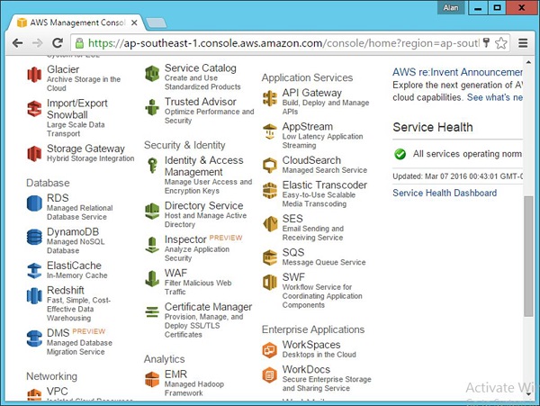Open the Redshift icon
This screenshot has height=406, width=540.
[34, 296]
